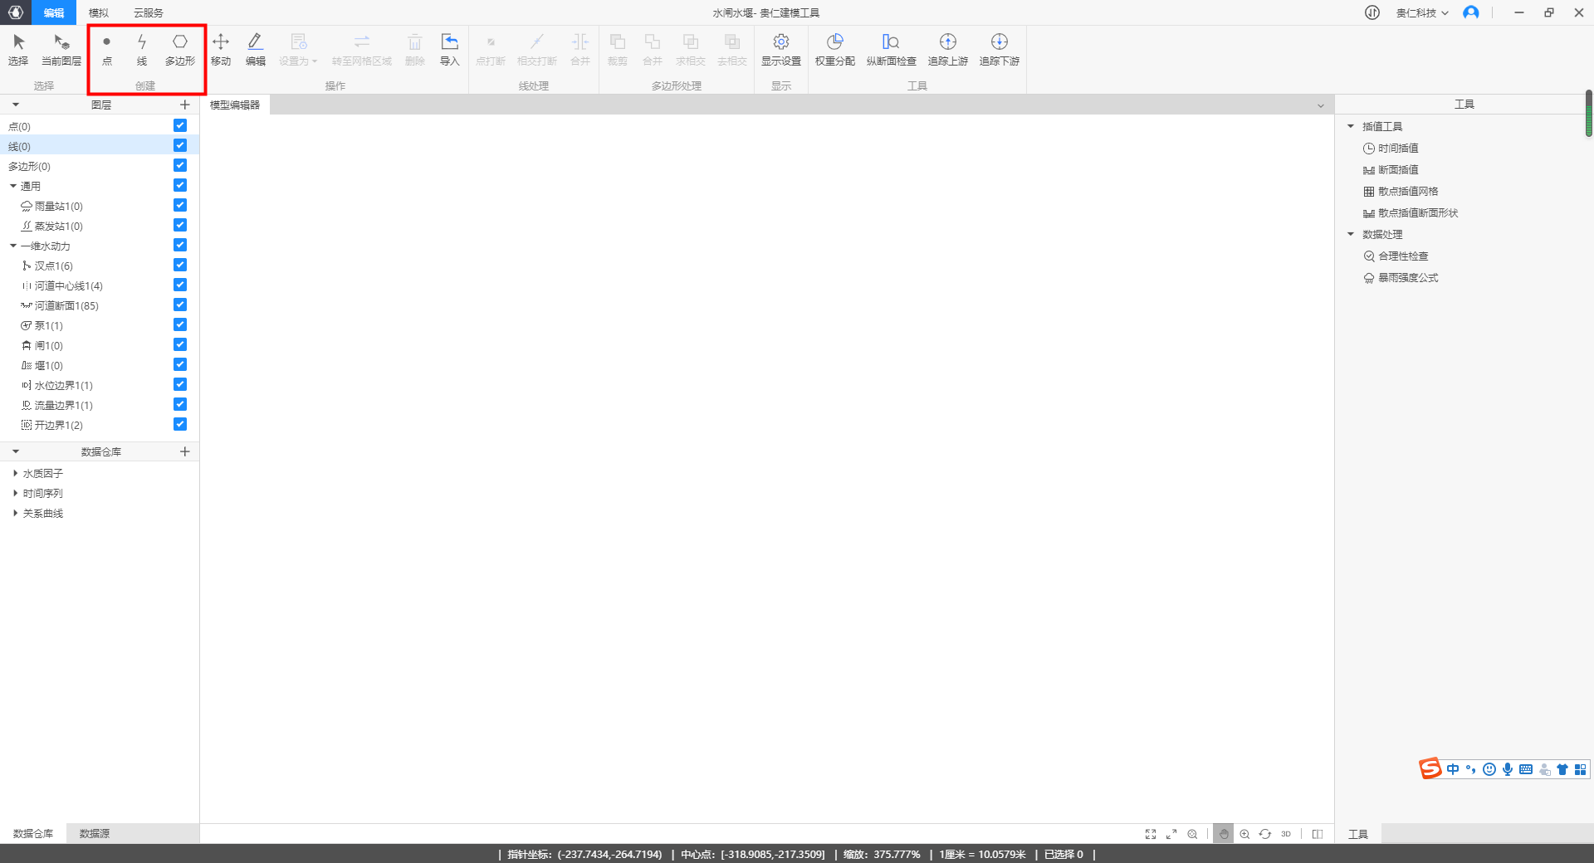
Task: Select the 点 (point) creation tool
Action: tap(106, 49)
